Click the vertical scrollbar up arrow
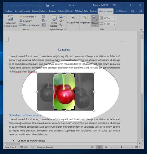Image resolution: width=147 pixels, height=154 pixels. (x=142, y=33)
